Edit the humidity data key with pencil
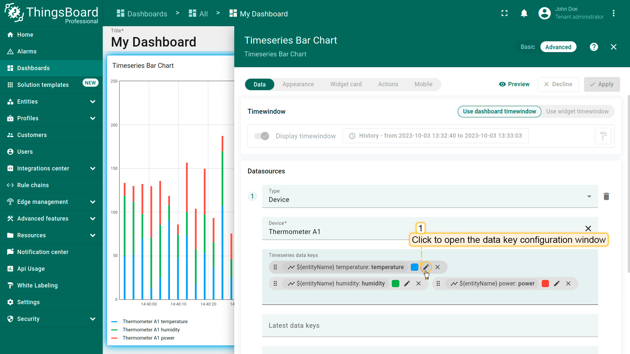The image size is (630, 354). click(x=407, y=284)
